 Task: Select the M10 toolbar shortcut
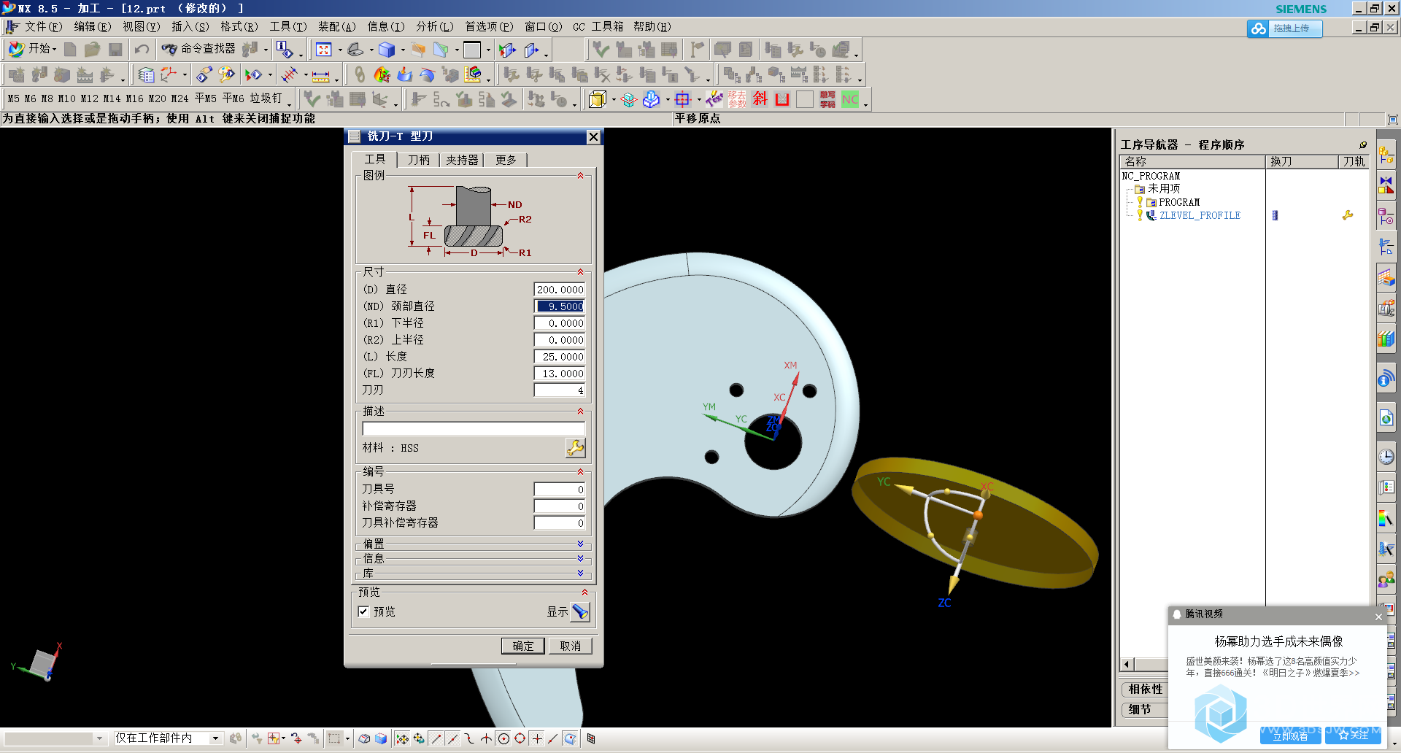[x=66, y=99]
